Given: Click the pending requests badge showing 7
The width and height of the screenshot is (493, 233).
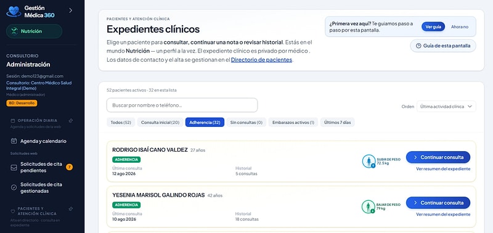Looking at the screenshot, I should tap(69, 167).
